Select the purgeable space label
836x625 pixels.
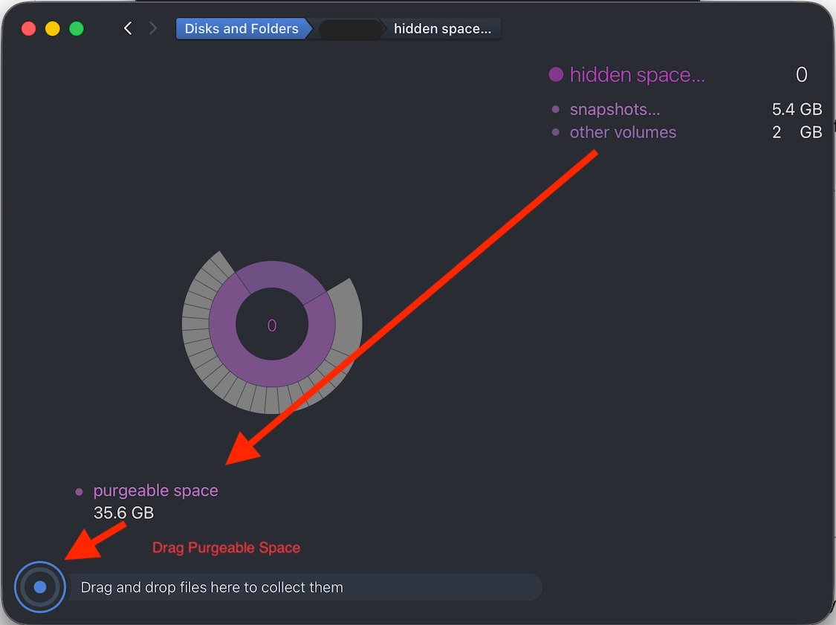pyautogui.click(x=156, y=490)
